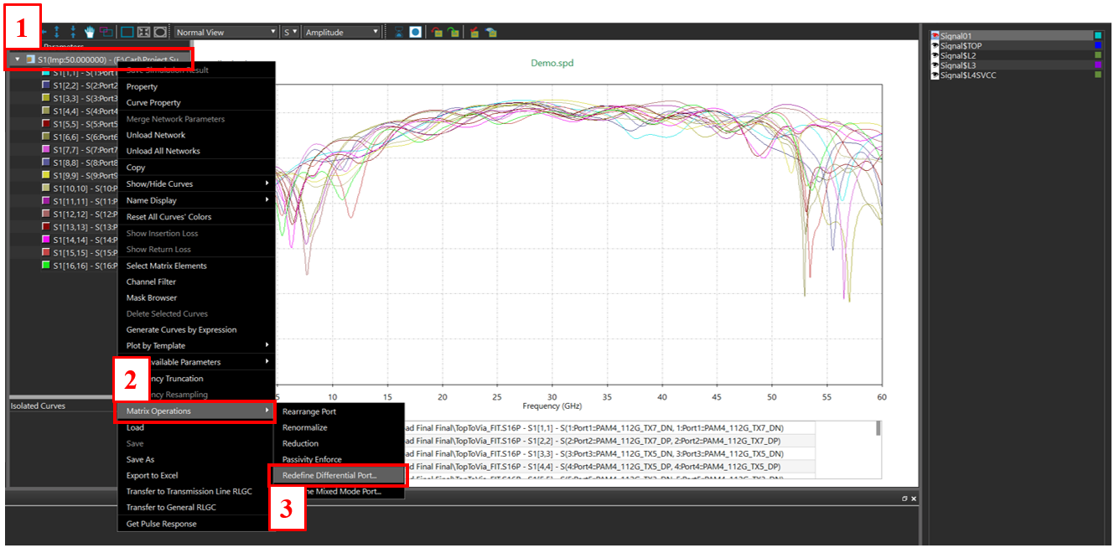This screenshot has height=548, width=1114.
Task: Click the hourglass icon in the toolbar
Action: pyautogui.click(x=400, y=32)
